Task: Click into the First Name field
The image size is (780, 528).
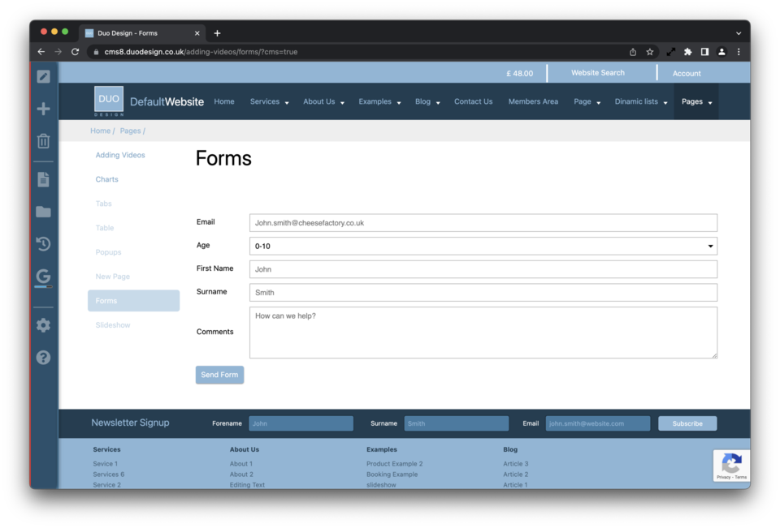Action: (483, 269)
